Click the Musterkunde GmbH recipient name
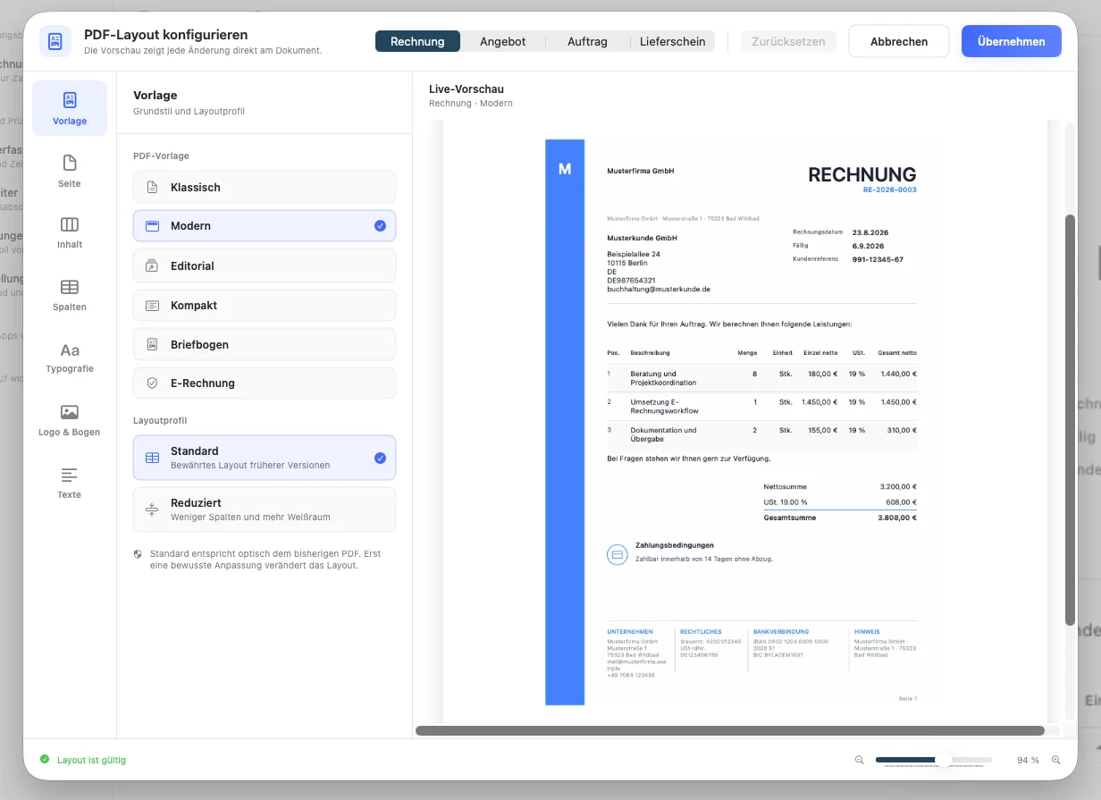The height and width of the screenshot is (800, 1101). (x=642, y=238)
